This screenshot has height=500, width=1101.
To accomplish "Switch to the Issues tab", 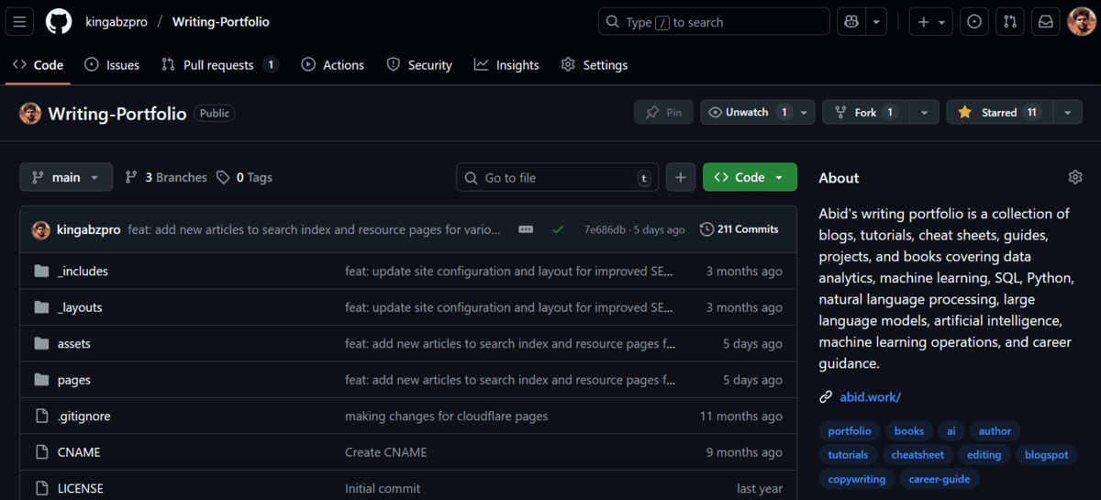I will click(x=112, y=65).
